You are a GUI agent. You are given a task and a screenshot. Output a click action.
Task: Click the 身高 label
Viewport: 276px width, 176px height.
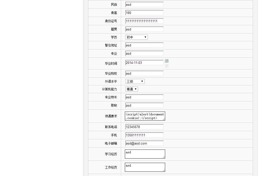114,13
